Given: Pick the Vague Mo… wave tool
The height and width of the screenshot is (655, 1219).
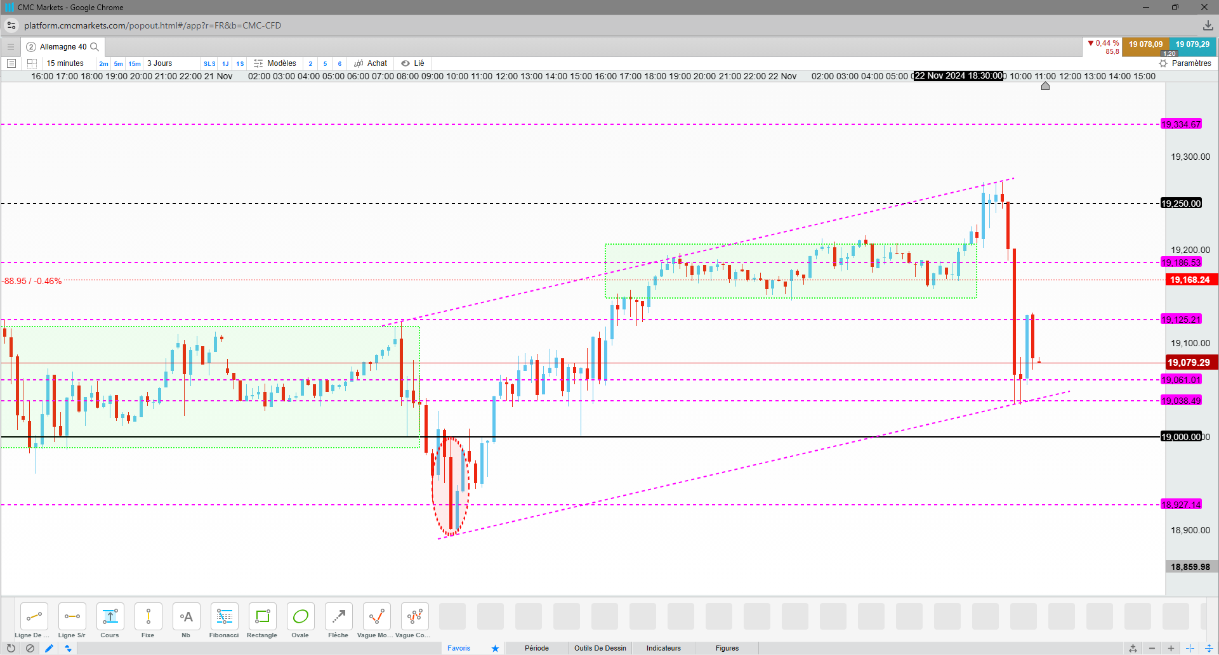Looking at the screenshot, I should 377,617.
